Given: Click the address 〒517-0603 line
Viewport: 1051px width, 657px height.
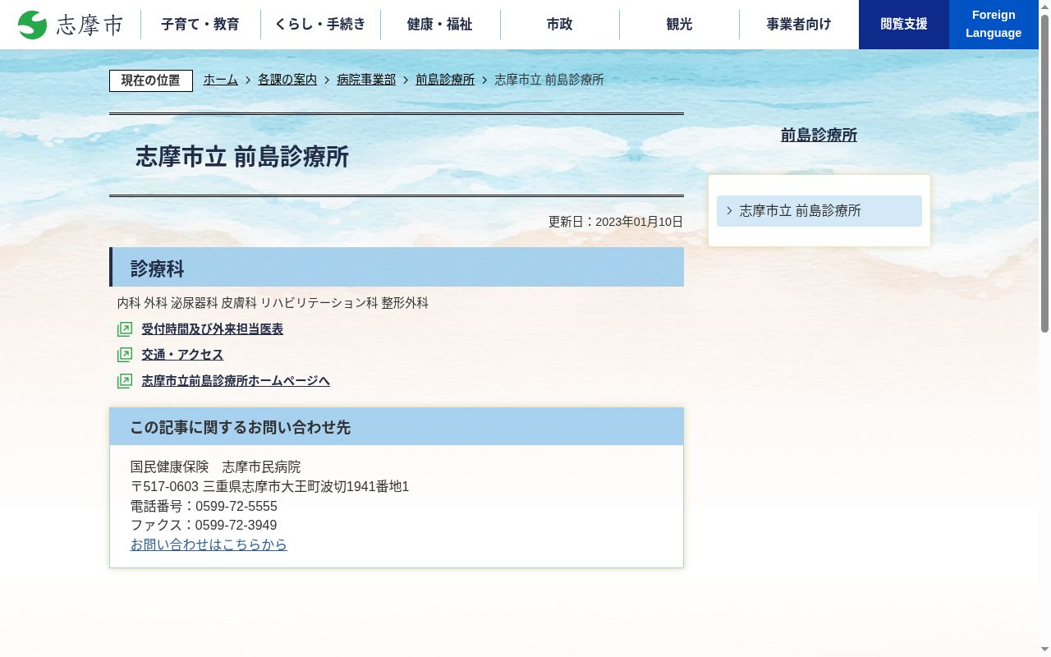Looking at the screenshot, I should 269,487.
